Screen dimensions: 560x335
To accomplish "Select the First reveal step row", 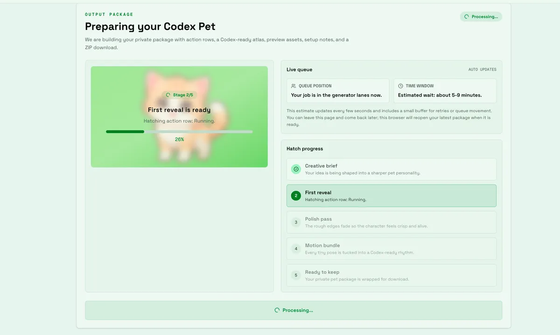I will [392, 195].
